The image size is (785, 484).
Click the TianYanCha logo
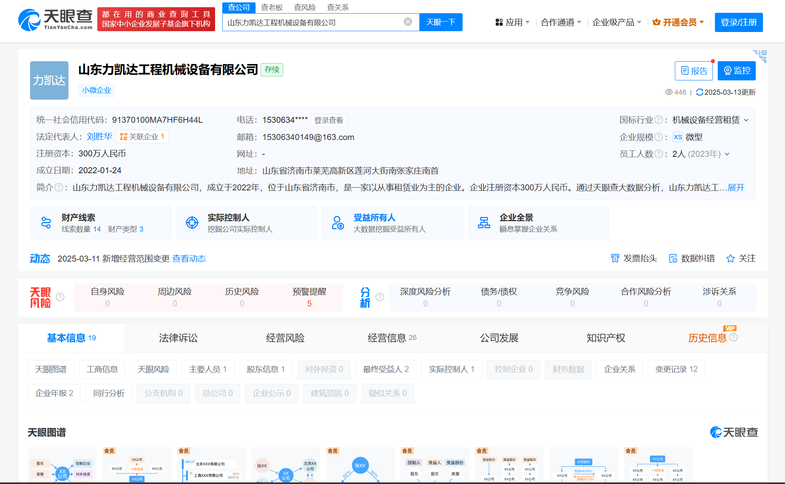pyautogui.click(x=56, y=20)
